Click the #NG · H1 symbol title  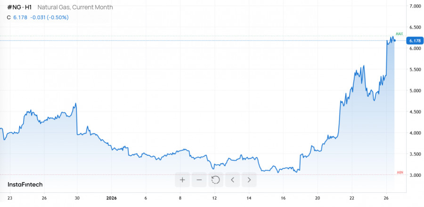click(19, 8)
